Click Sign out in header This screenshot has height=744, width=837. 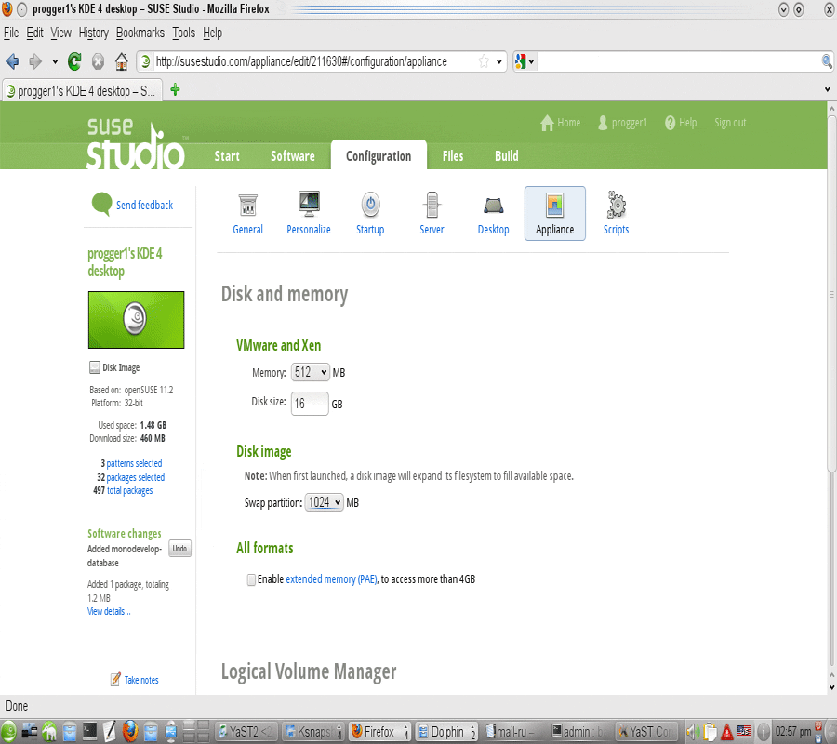point(730,123)
